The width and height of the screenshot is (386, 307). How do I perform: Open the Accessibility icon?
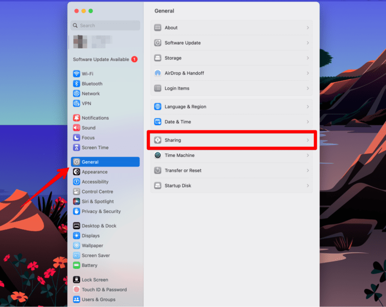point(76,182)
